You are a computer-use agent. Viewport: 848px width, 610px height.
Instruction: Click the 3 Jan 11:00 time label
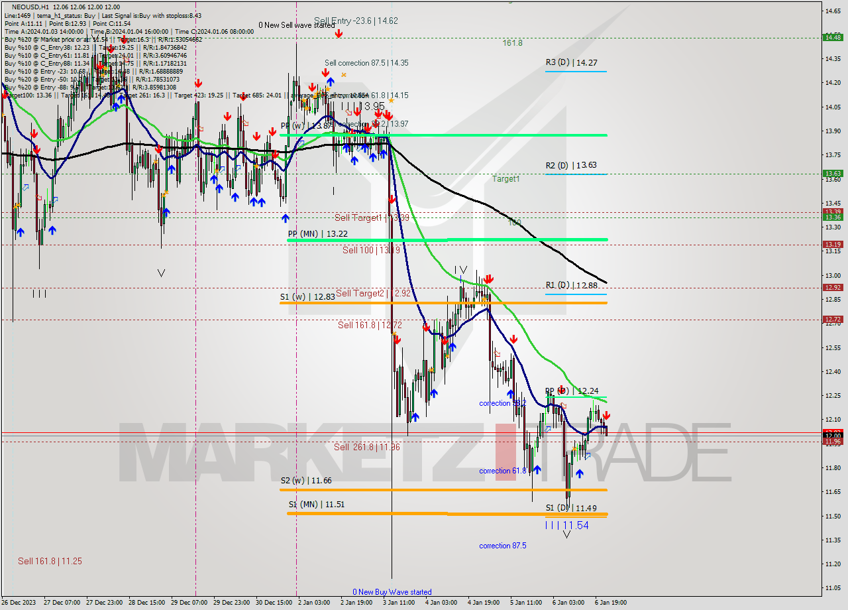[399, 603]
